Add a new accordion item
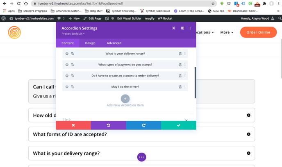Screen dimensions: 282x167 125,99
